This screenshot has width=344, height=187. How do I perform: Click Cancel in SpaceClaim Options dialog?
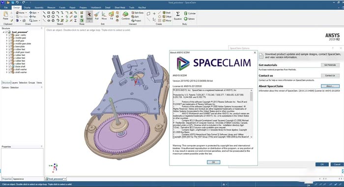point(337,164)
